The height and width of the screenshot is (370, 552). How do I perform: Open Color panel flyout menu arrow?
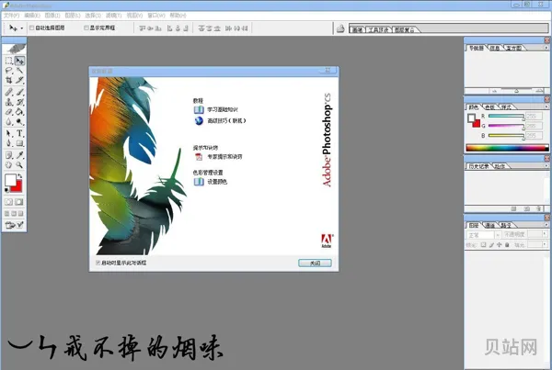[x=546, y=107]
